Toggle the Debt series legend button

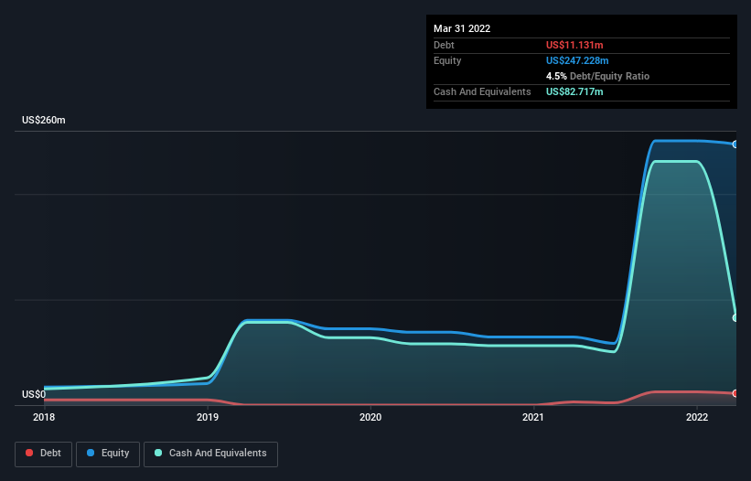pyautogui.click(x=43, y=454)
